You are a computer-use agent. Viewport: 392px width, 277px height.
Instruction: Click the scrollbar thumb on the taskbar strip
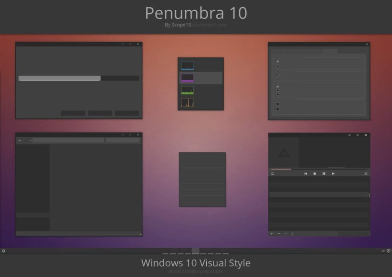click(195, 251)
